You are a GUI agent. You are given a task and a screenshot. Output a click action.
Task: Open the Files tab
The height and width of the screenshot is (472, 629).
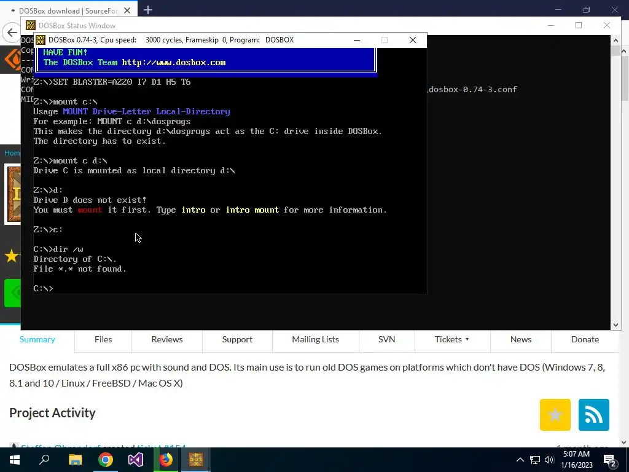point(103,339)
